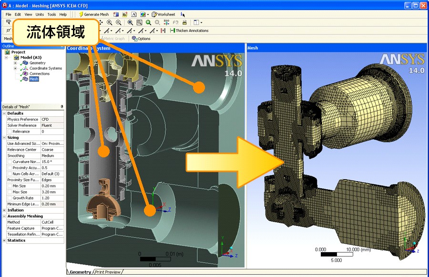Image resolution: width=429 pixels, height=277 pixels.
Task: Open the Edit menu
Action: pos(18,14)
